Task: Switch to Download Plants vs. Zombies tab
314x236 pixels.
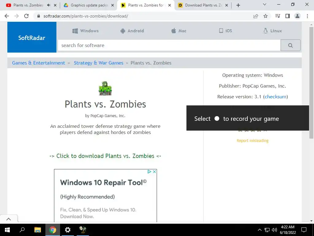Action: click(x=204, y=5)
